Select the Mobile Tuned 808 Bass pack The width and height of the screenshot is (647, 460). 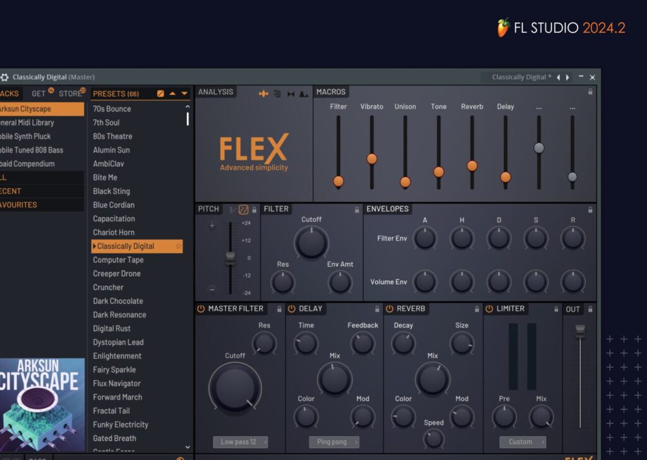(x=41, y=150)
